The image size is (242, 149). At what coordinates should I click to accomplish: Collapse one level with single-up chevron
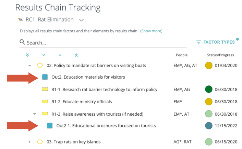[60, 55]
